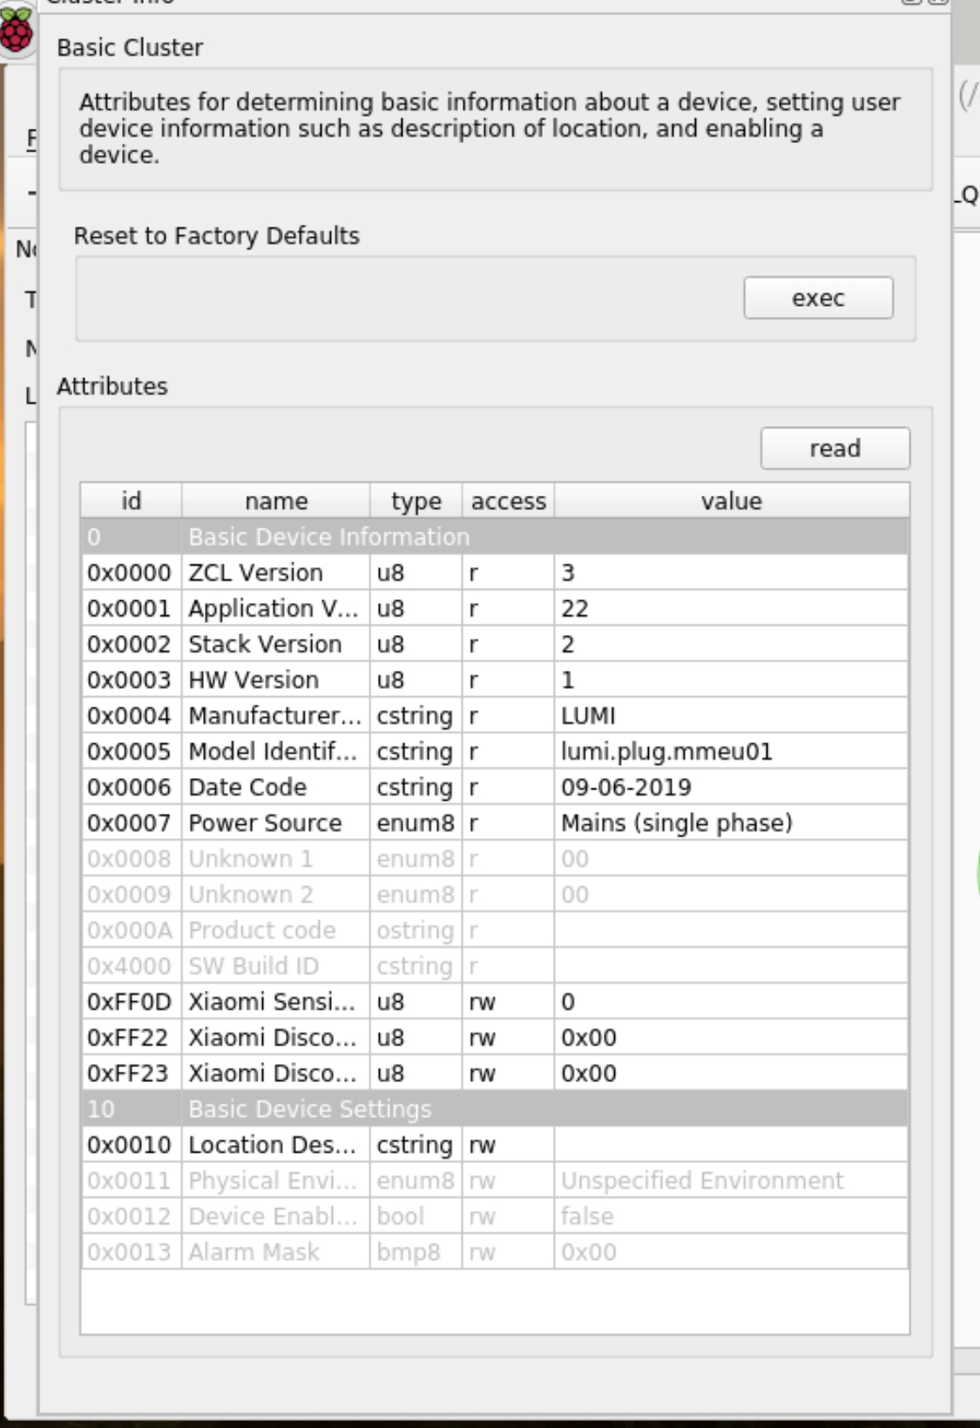Click the bool type cell
Screen dimensions: 980x1428
pyautogui.click(x=416, y=1216)
